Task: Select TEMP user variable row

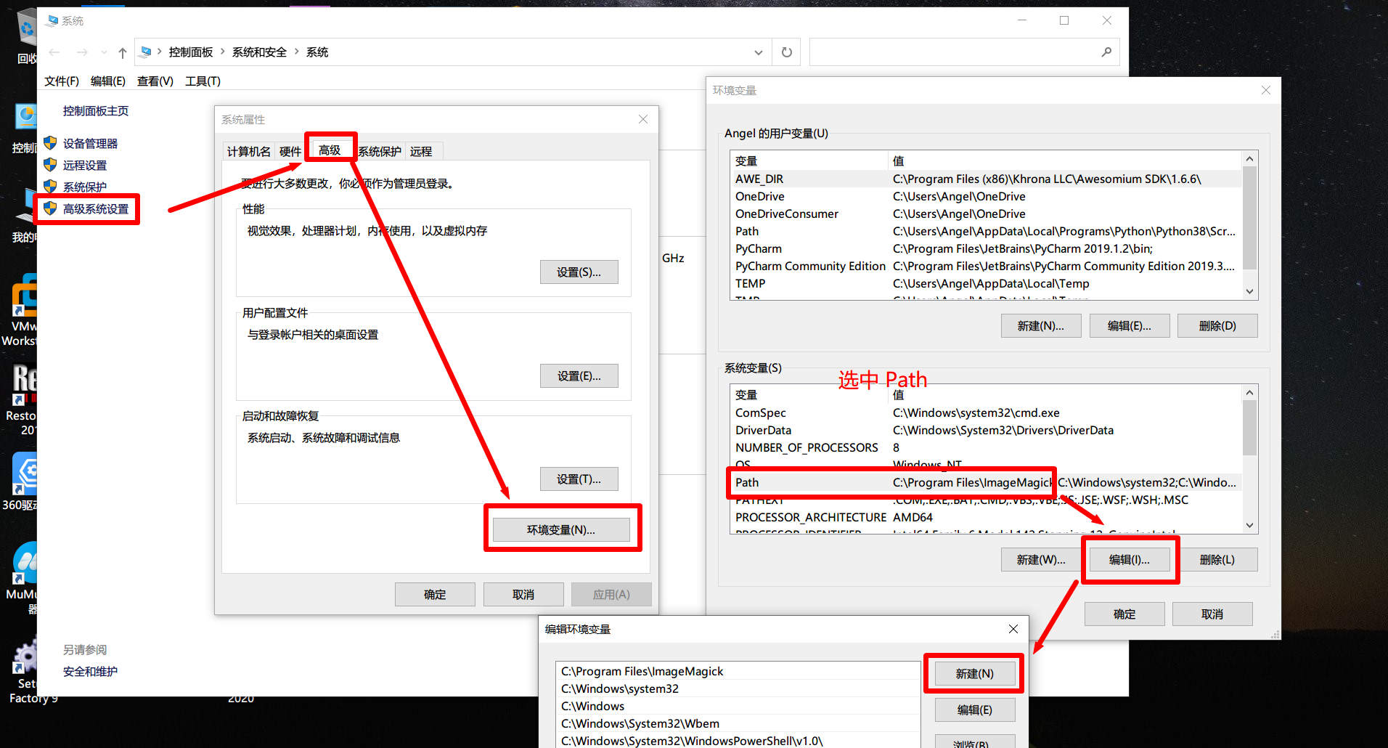Action: [987, 284]
